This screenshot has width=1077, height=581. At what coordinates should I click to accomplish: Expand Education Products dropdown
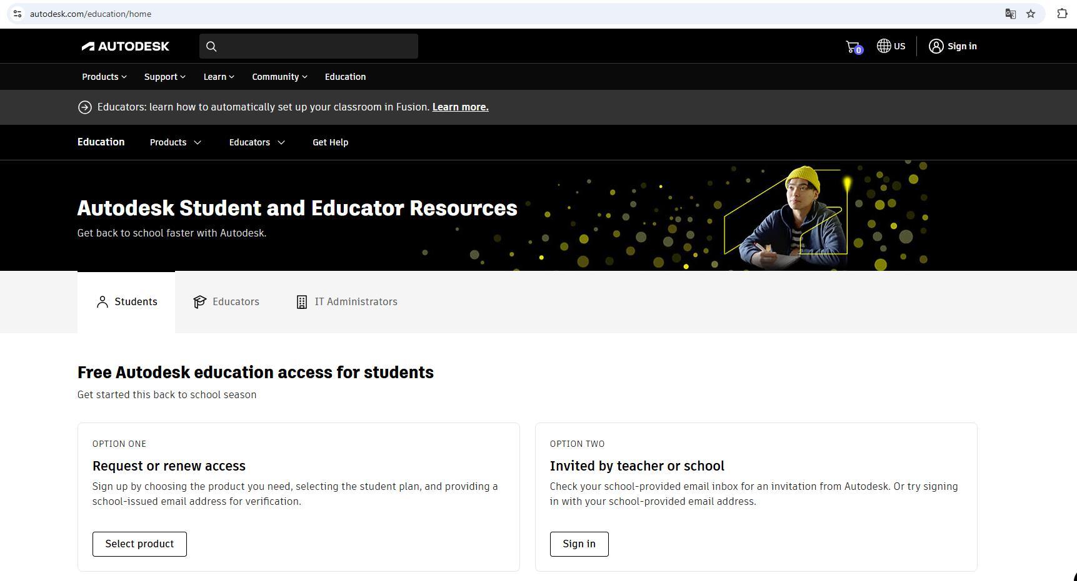pos(176,142)
